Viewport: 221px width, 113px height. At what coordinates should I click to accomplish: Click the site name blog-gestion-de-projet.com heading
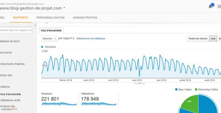point(31,8)
